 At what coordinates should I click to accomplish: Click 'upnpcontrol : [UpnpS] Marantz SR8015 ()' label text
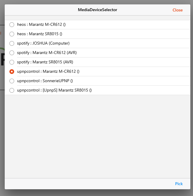pos(55,90)
